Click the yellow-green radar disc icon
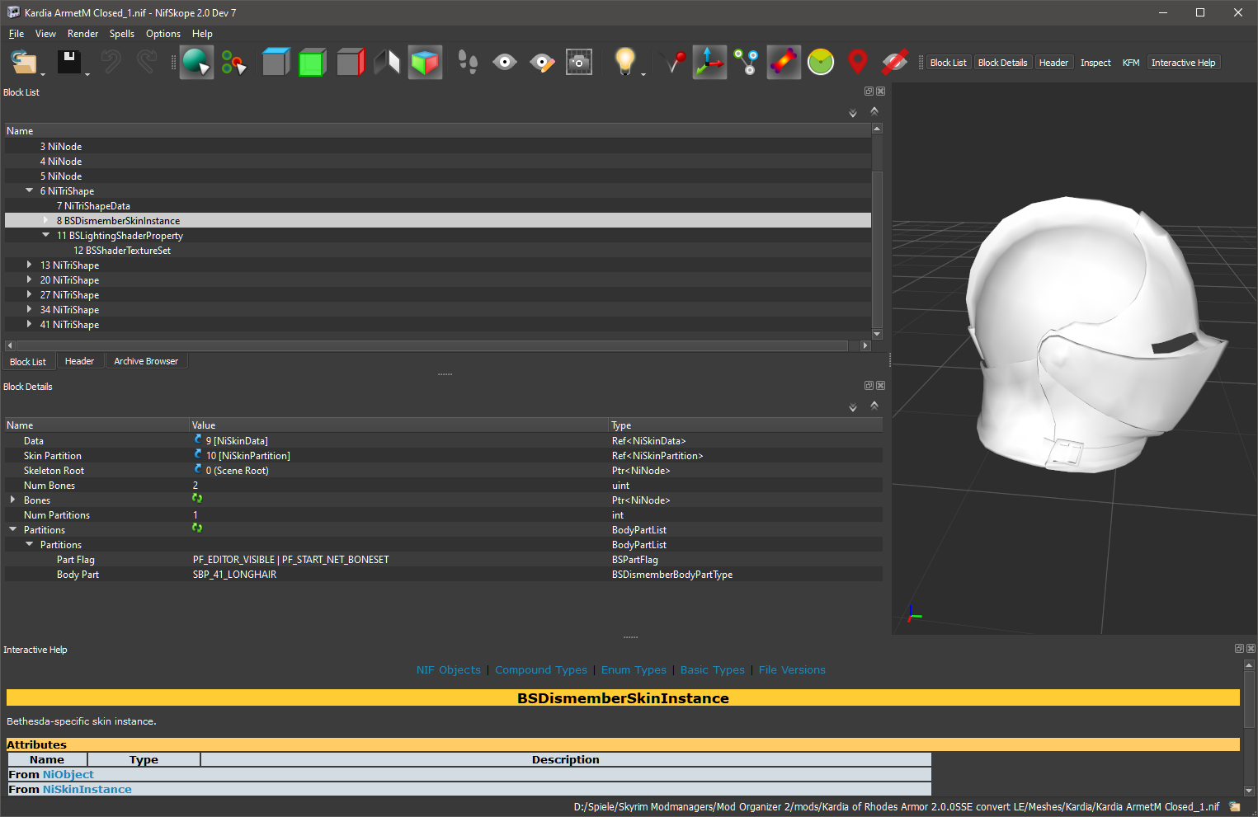1258x817 pixels. coord(821,62)
